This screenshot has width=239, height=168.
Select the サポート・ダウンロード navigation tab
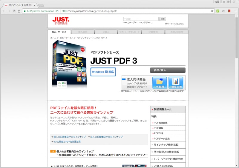click(x=129, y=32)
